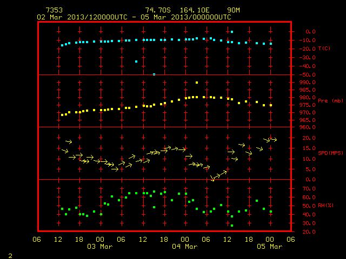Click the 20.0 wind speed tick label

pos(309,138)
